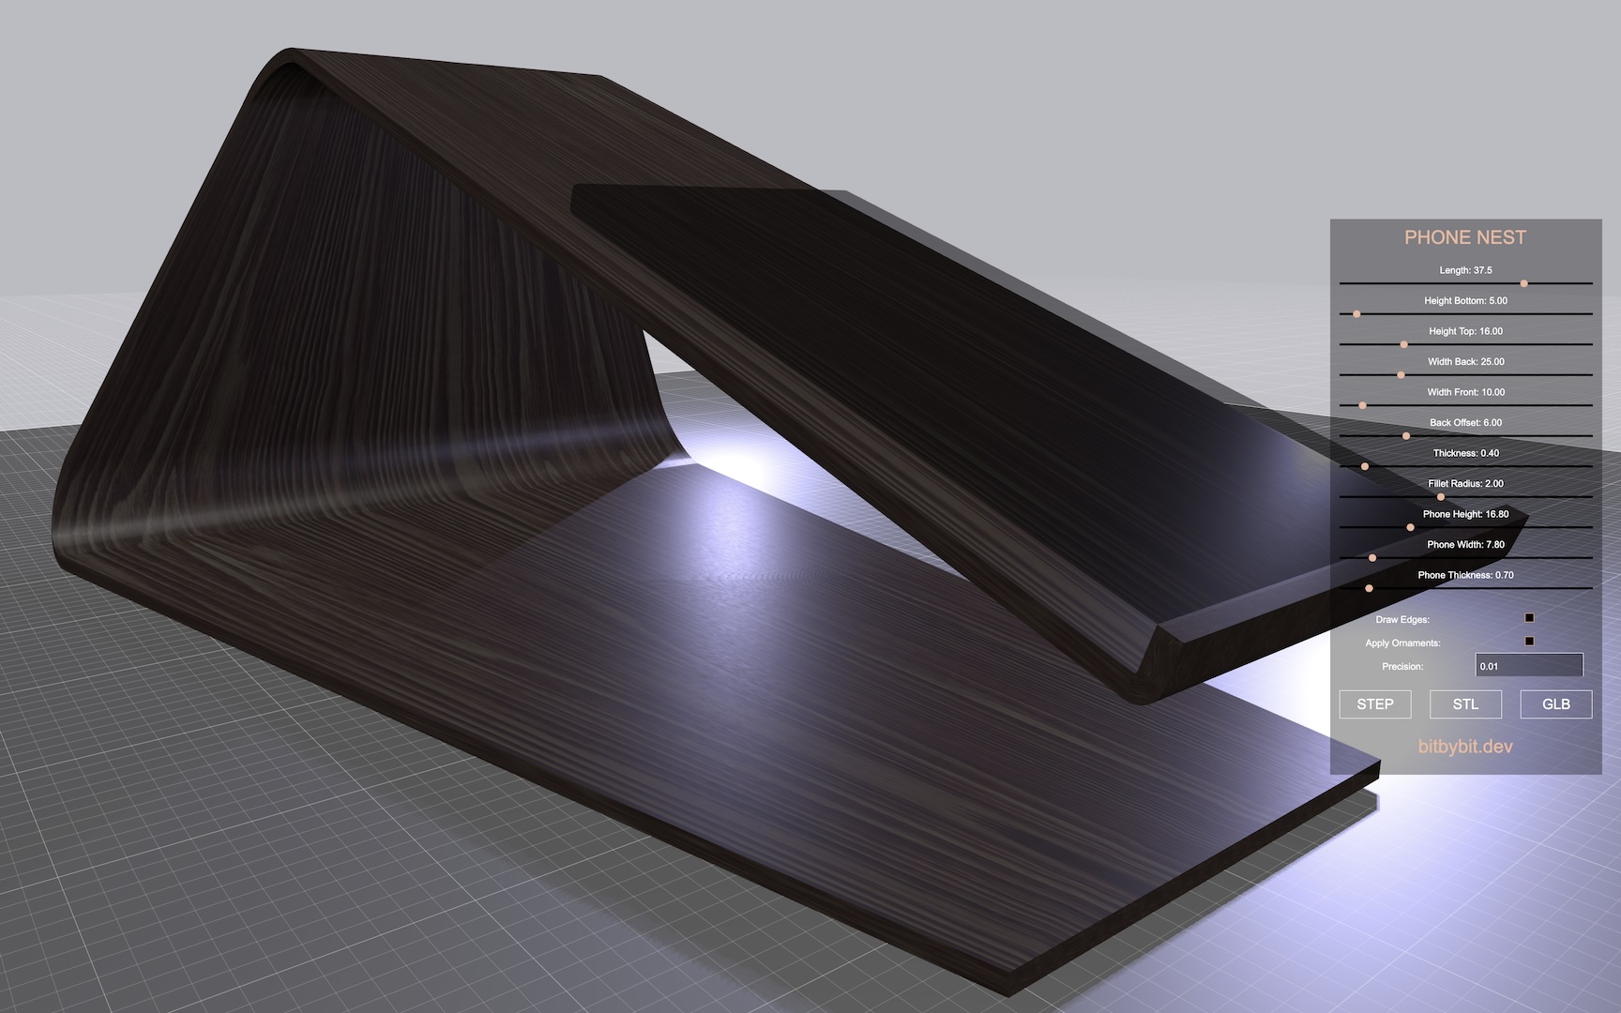Click the Height Bottom: 5.00 label

tap(1465, 301)
